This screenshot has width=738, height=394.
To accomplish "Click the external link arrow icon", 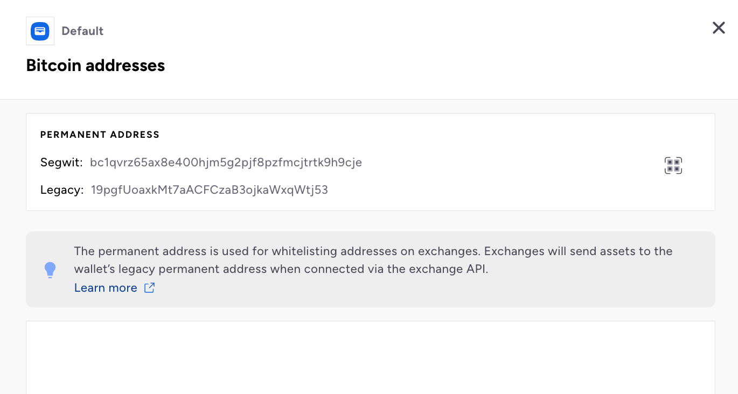I will pos(149,288).
